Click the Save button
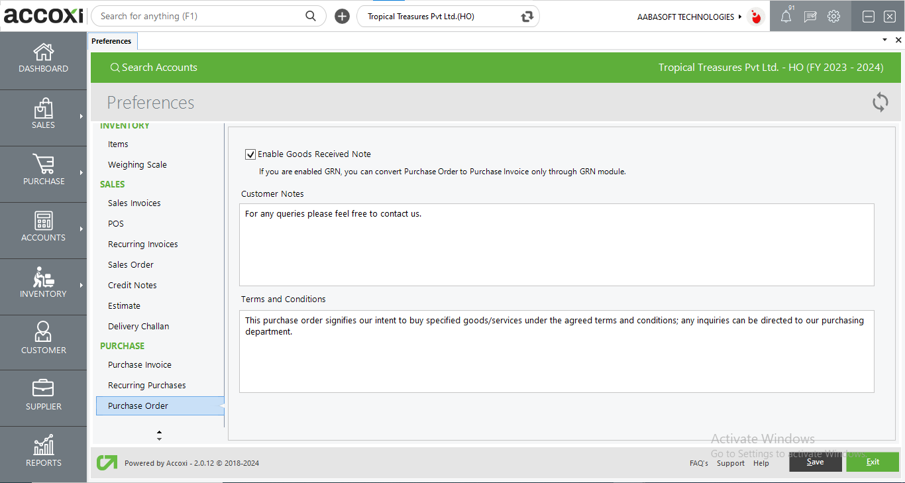This screenshot has width=905, height=483. tap(815, 462)
